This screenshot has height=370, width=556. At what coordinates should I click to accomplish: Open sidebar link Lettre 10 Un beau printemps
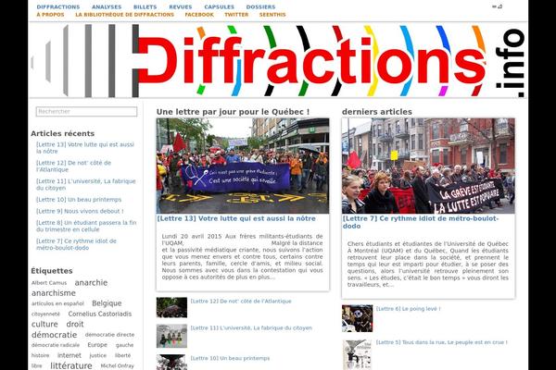[79, 200]
